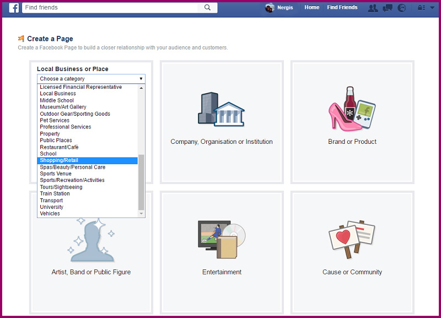Click the Entertainment label

click(x=222, y=272)
